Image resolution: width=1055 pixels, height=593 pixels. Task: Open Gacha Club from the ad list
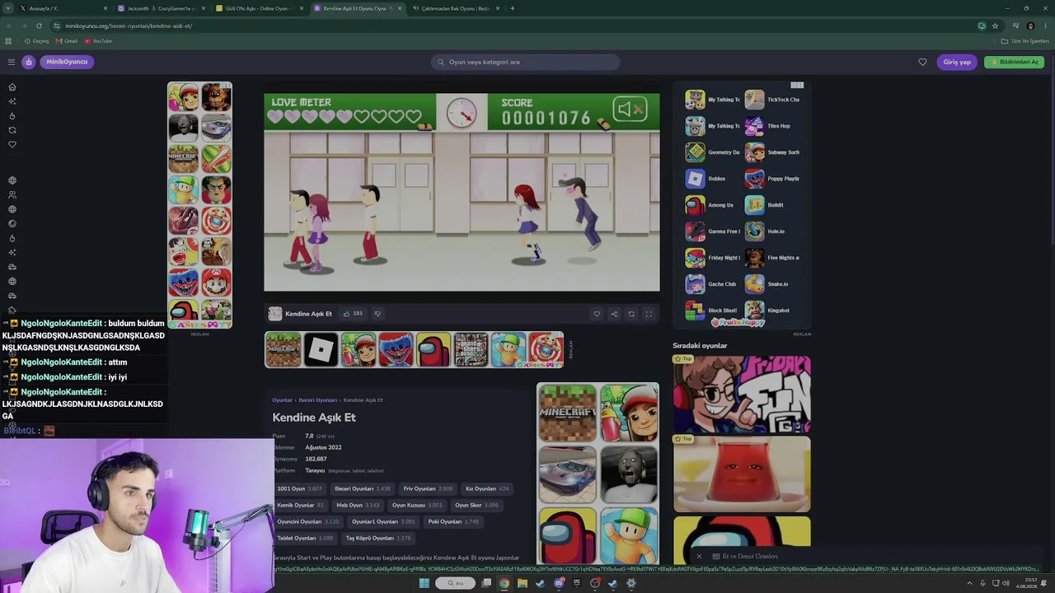tap(711, 284)
